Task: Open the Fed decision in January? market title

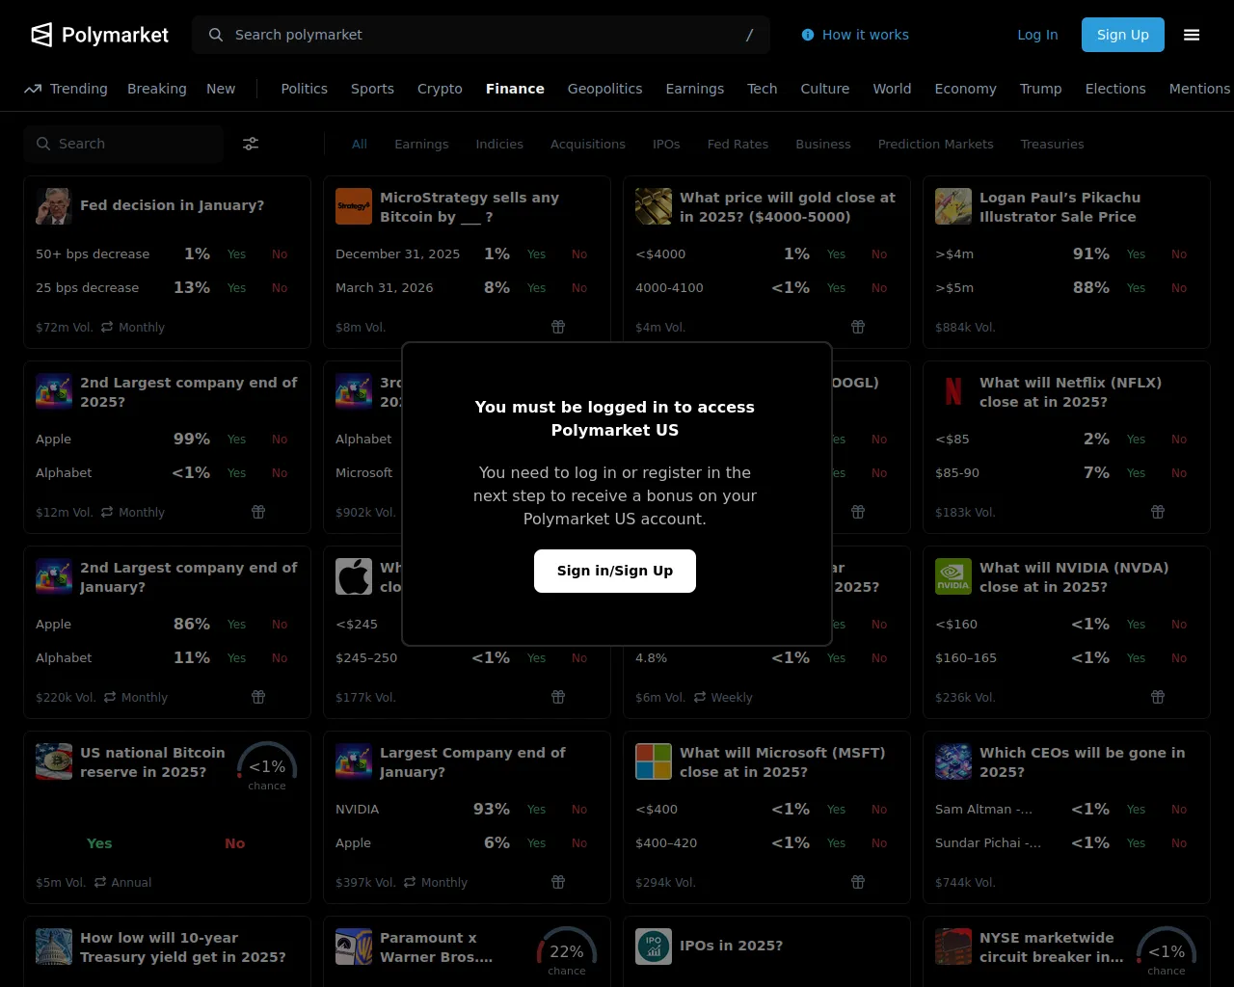Action: (x=172, y=205)
